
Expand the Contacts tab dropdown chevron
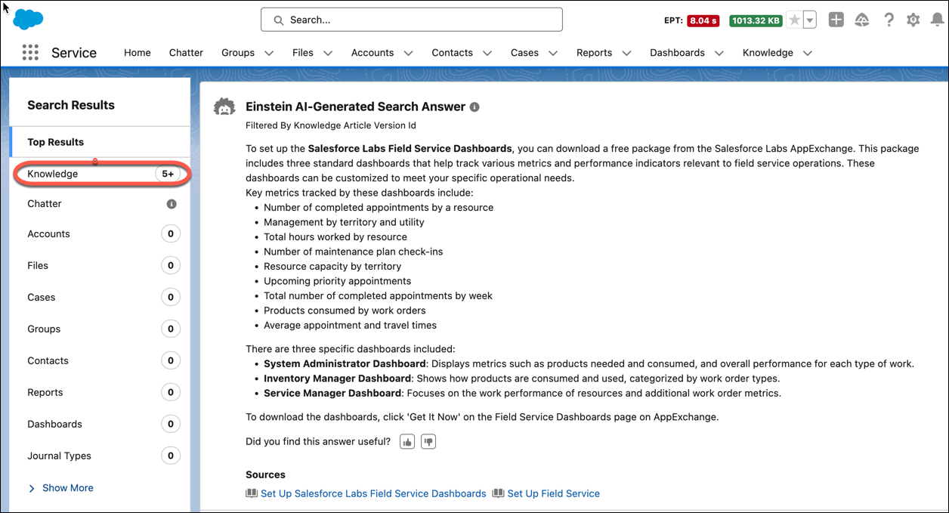tap(487, 54)
